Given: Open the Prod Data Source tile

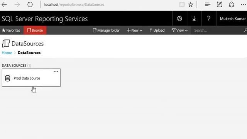Looking at the screenshot, I should pos(31,78).
